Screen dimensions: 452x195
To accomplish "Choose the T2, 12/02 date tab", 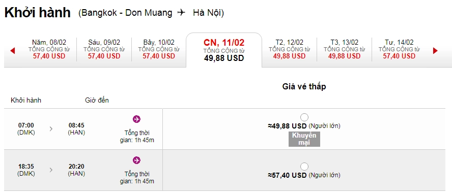I will click(290, 49).
